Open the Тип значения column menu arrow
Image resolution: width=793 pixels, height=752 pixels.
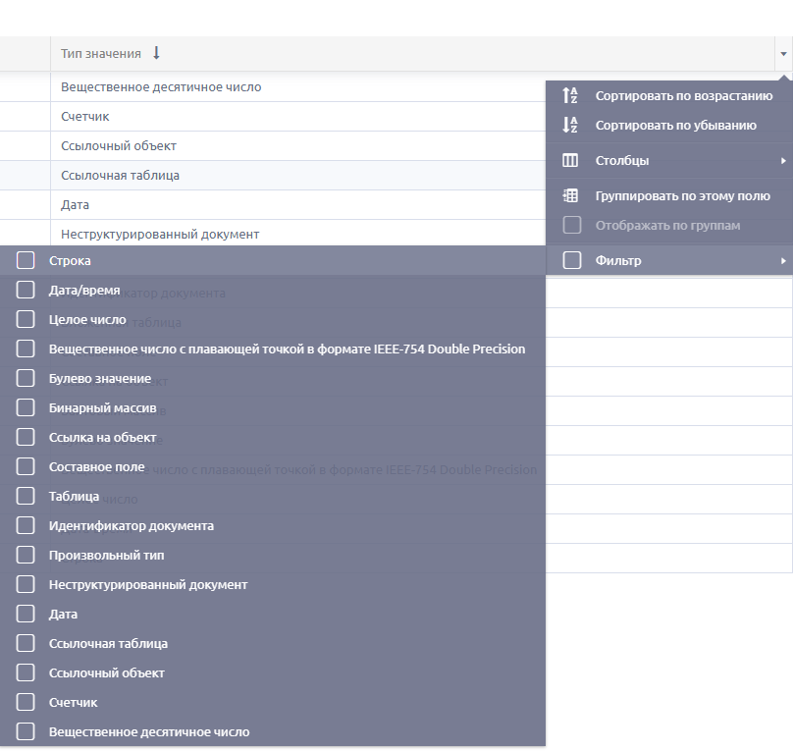[783, 54]
